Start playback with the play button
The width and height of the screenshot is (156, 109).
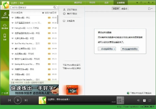pyautogui.click(x=18, y=100)
